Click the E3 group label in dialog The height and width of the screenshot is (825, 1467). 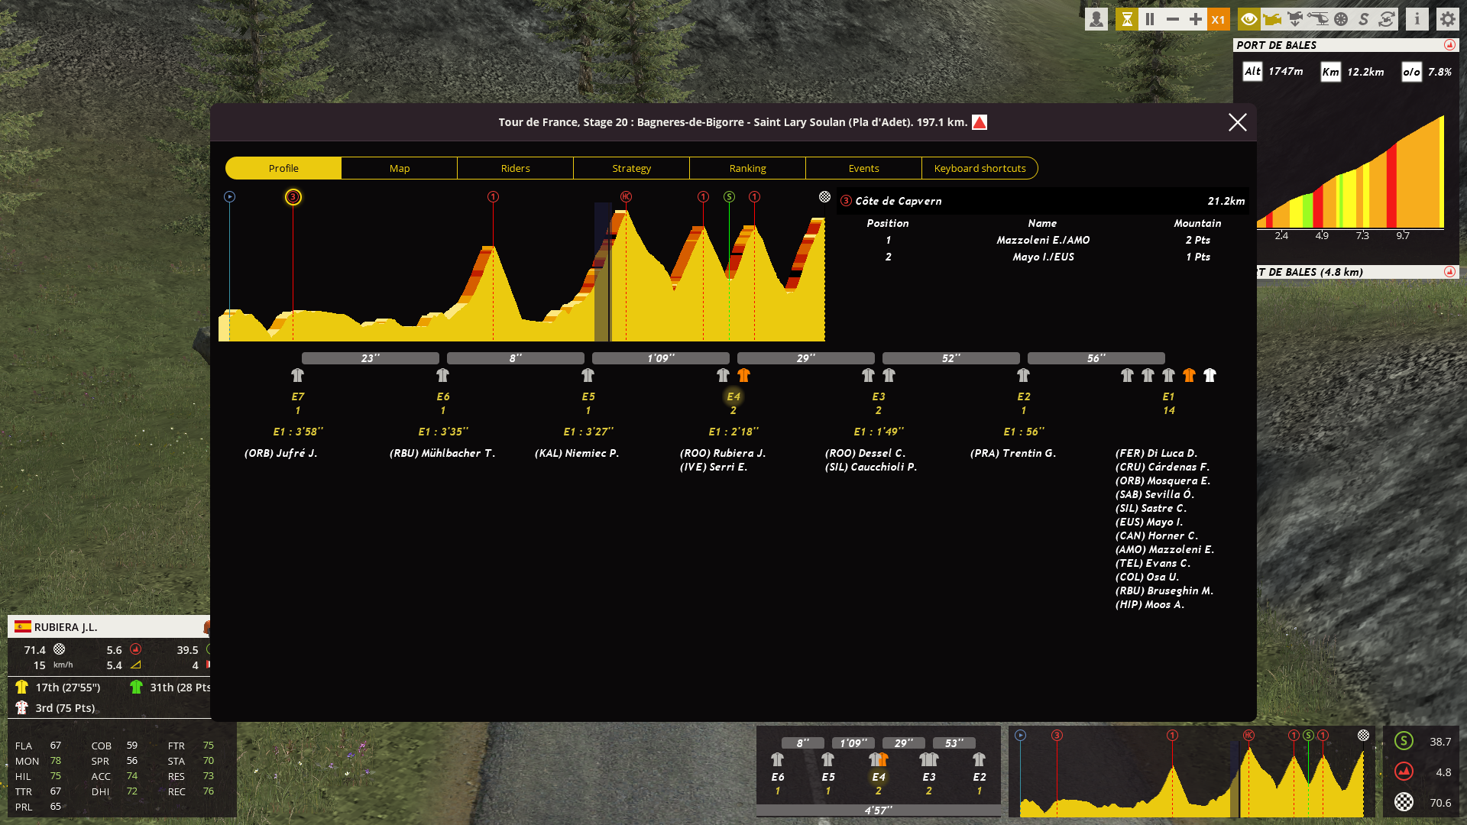click(879, 396)
